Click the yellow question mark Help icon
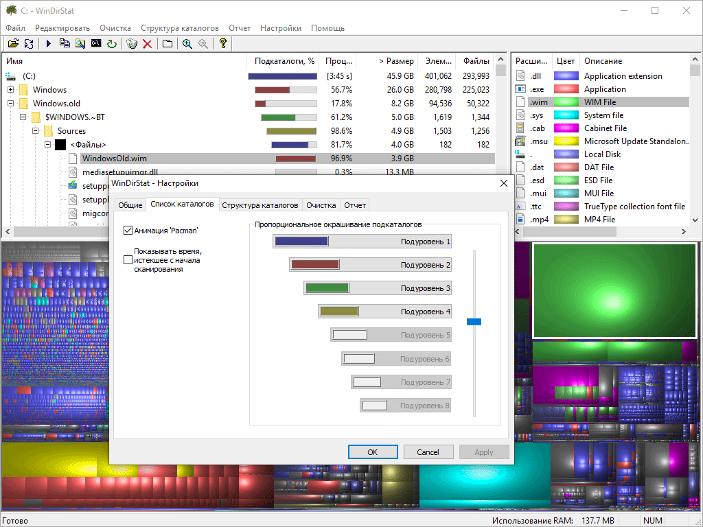This screenshot has height=527, width=703. click(223, 43)
